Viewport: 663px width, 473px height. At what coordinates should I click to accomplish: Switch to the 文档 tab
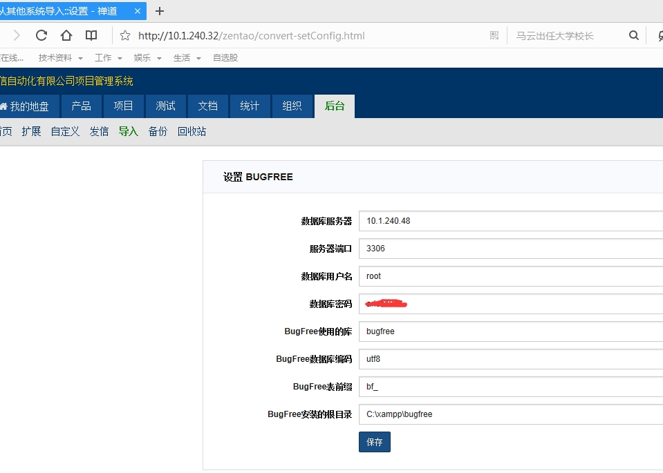pos(207,106)
